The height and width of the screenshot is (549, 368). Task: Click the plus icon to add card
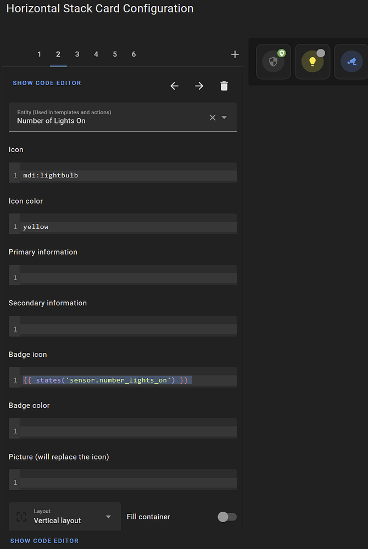[235, 54]
